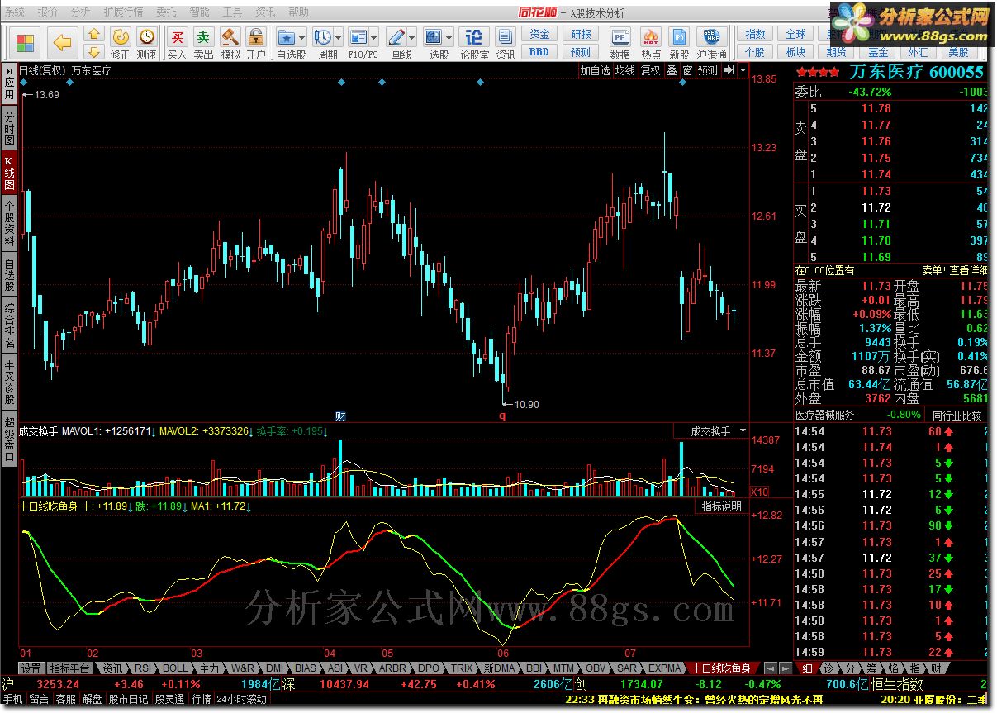
Task: Switch to the BOLL indicator tab
Action: coord(174,668)
